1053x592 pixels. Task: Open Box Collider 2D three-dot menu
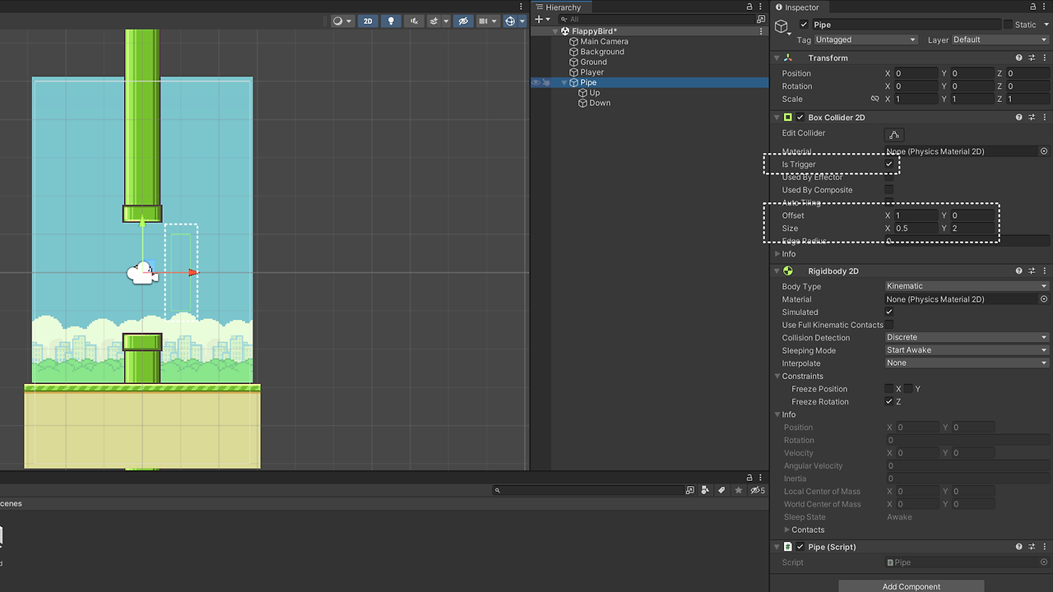pyautogui.click(x=1045, y=118)
